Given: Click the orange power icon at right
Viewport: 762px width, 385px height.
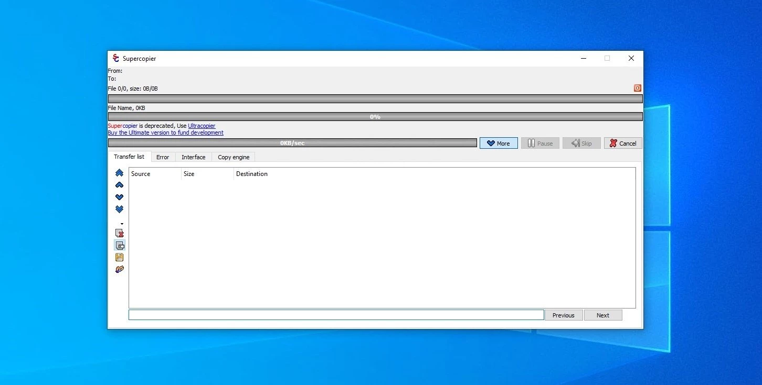Looking at the screenshot, I should [637, 88].
